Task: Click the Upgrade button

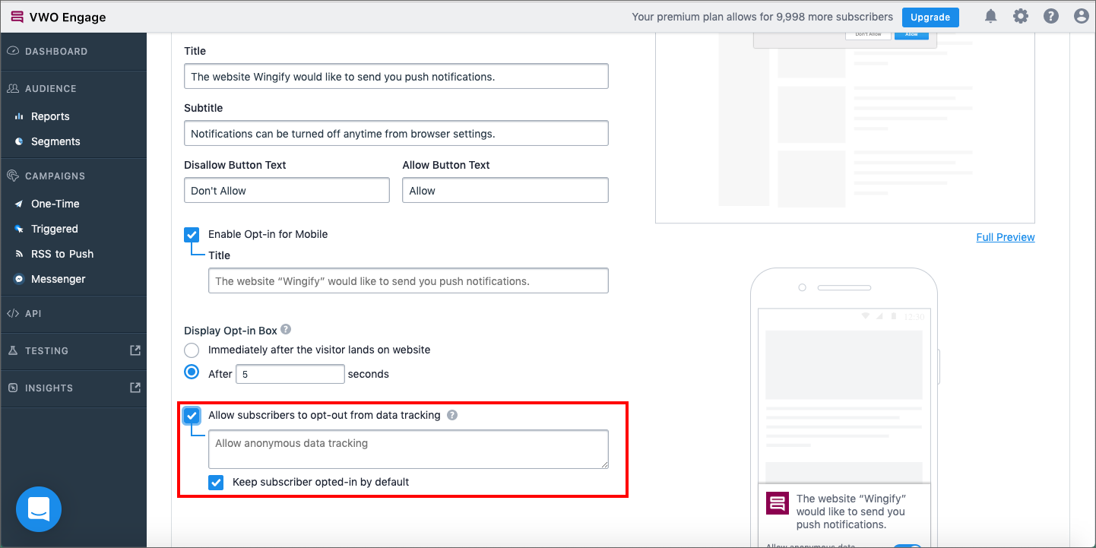Action: [x=930, y=17]
